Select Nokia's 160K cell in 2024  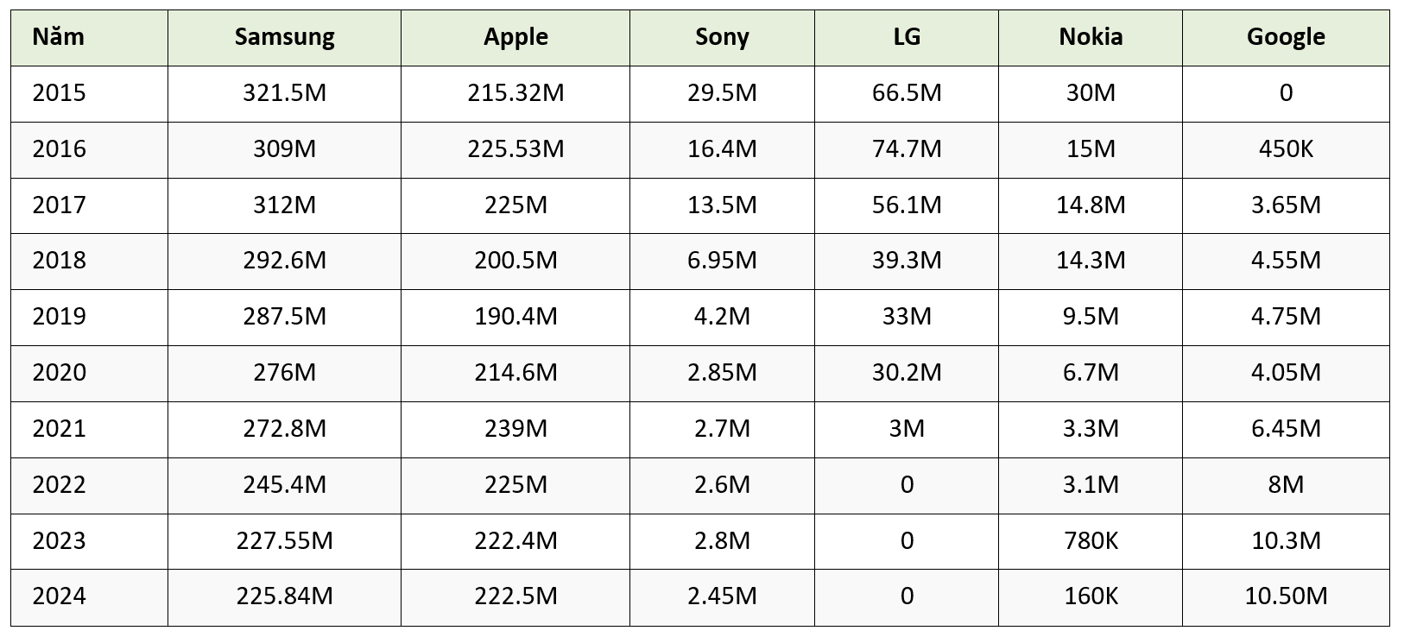(1091, 596)
